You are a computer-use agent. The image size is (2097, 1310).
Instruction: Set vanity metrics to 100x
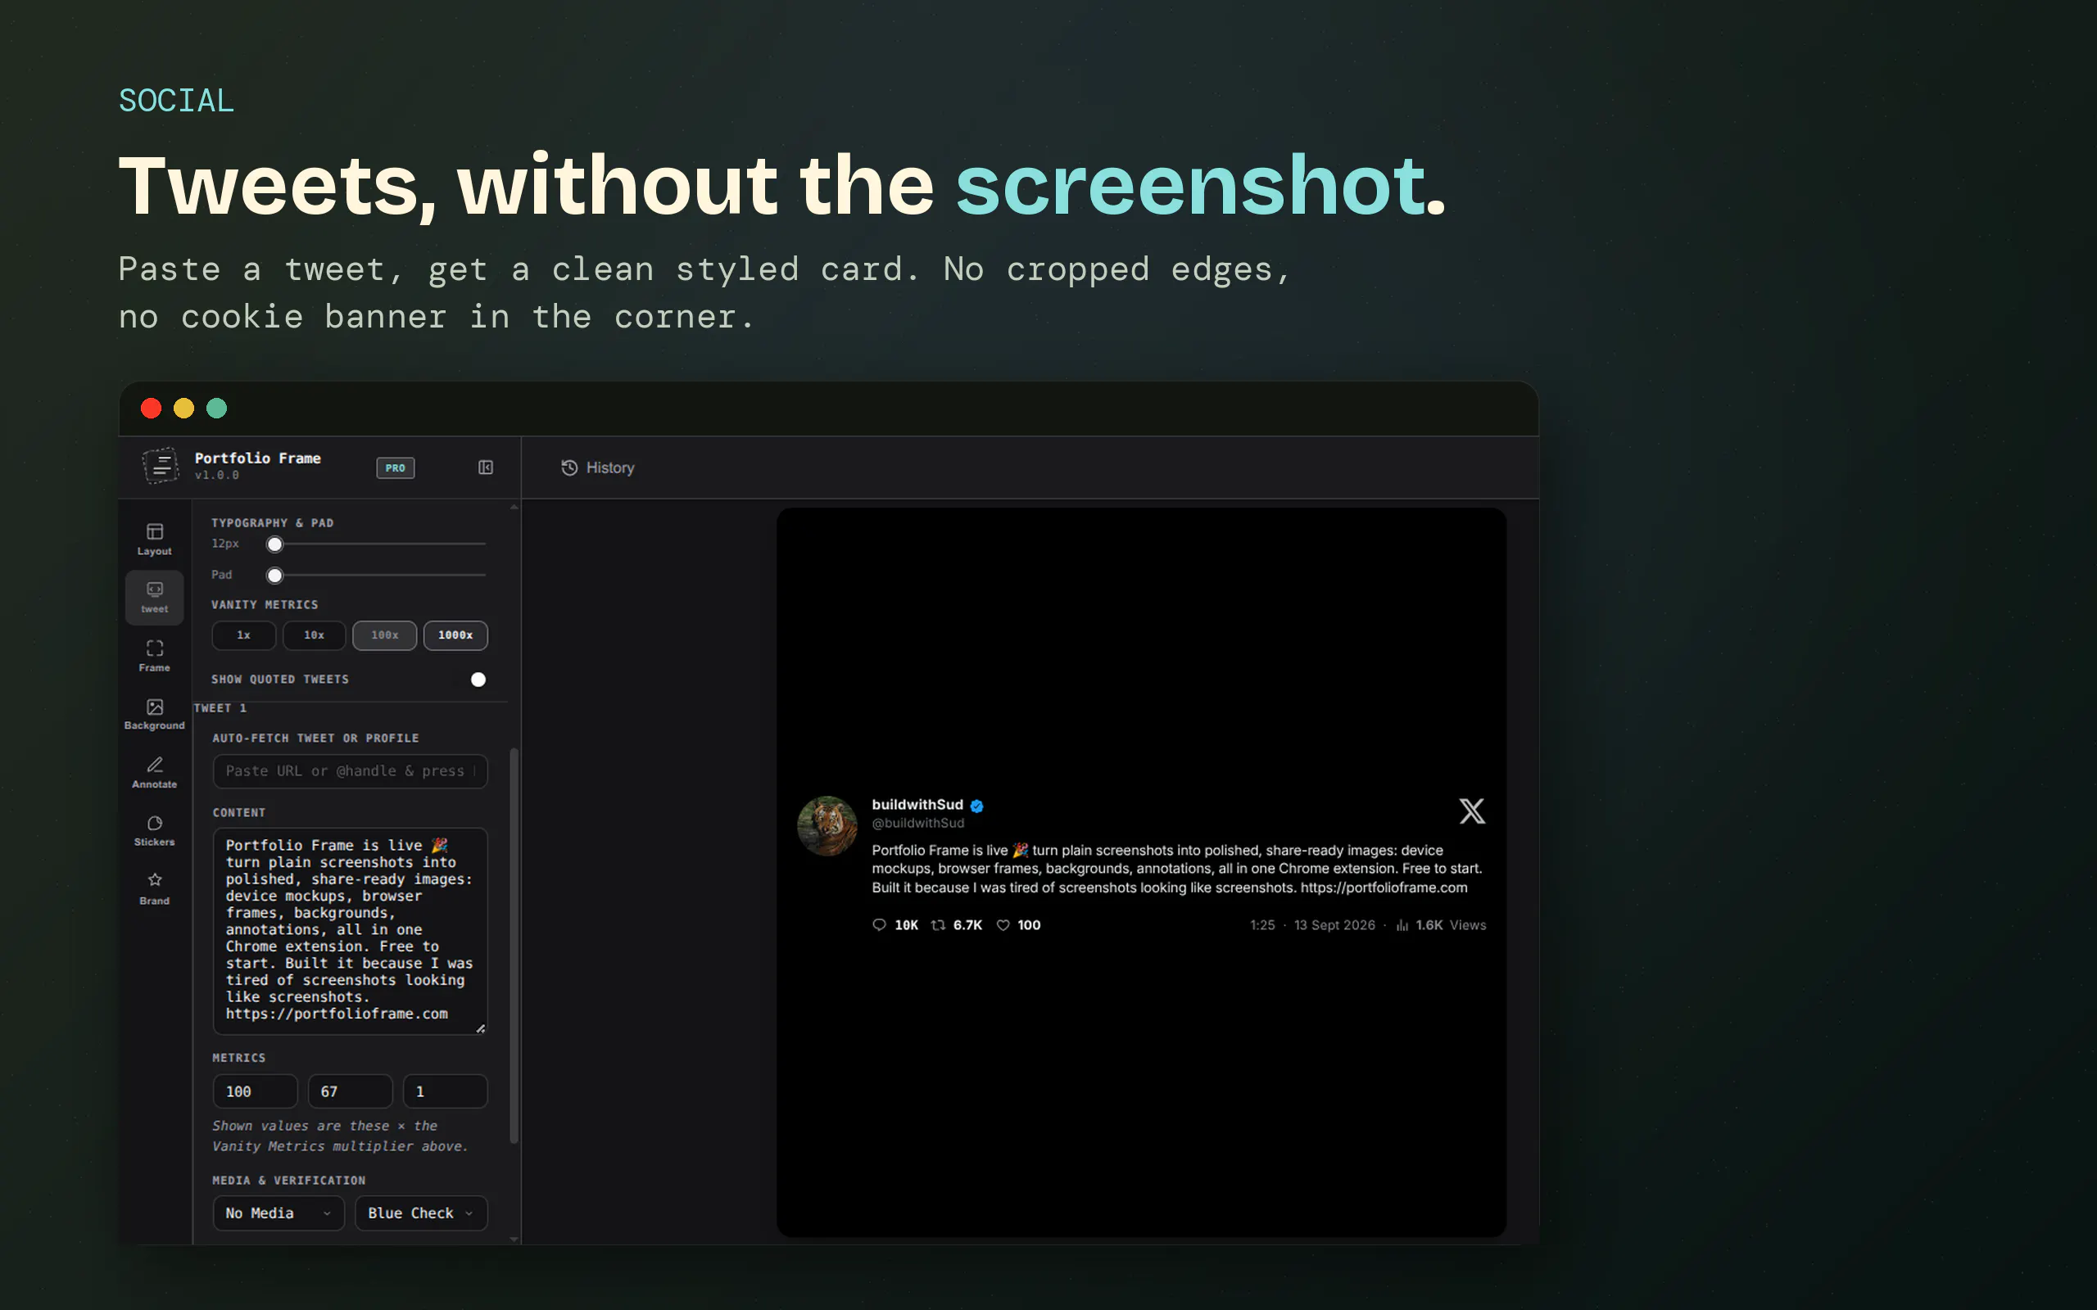[385, 635]
